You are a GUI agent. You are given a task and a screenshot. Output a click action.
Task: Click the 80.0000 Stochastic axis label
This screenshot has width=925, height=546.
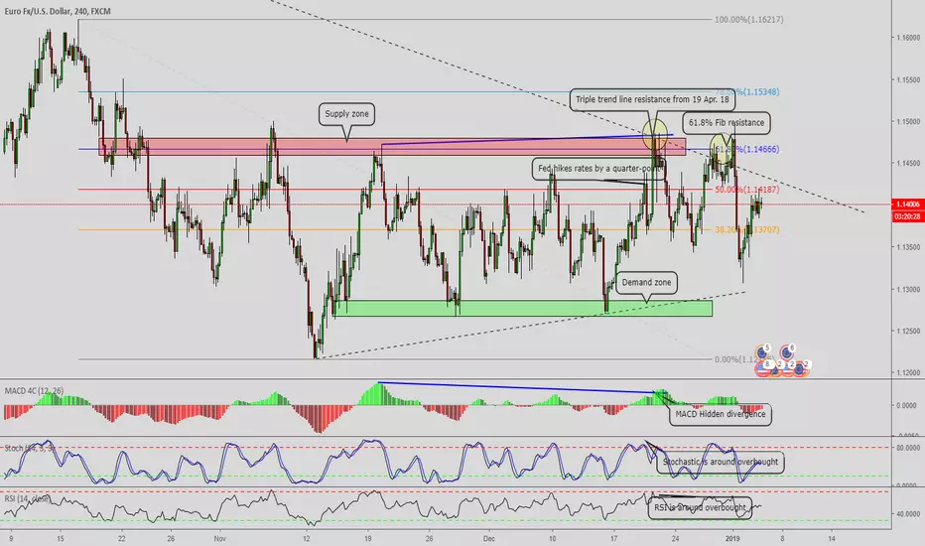(908, 448)
